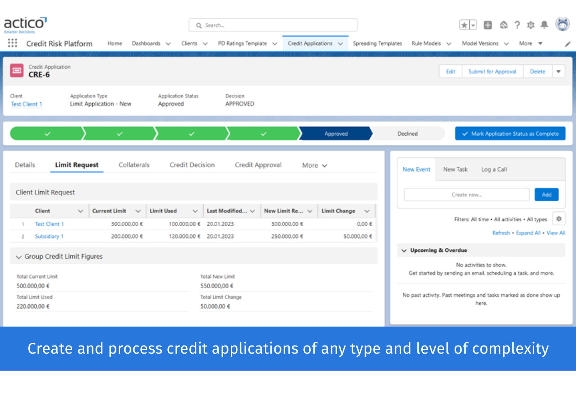Mark Application Status as Complete

tap(510, 133)
